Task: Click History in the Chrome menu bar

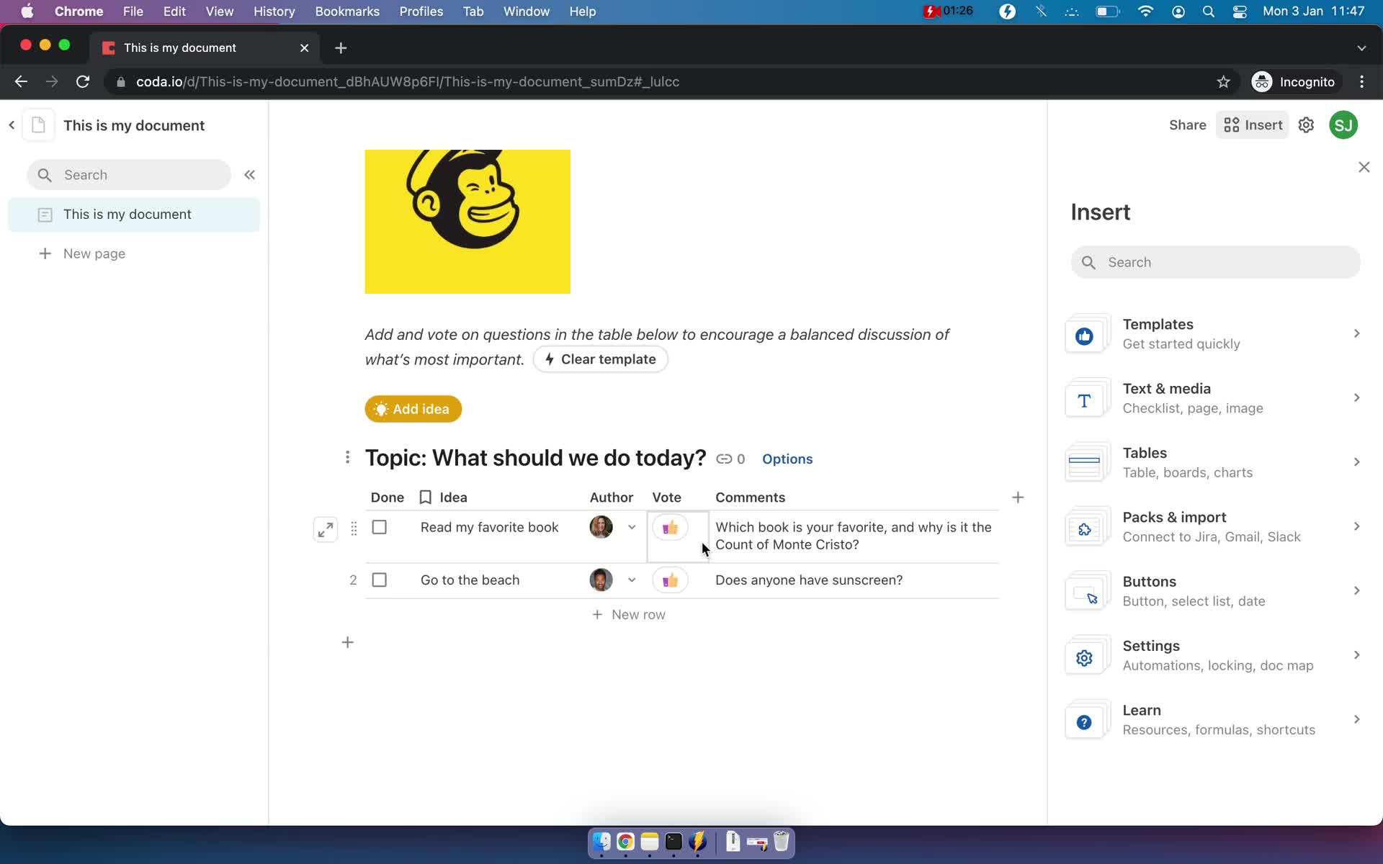Action: coord(274,11)
